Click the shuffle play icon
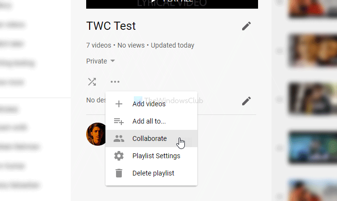 [91, 82]
